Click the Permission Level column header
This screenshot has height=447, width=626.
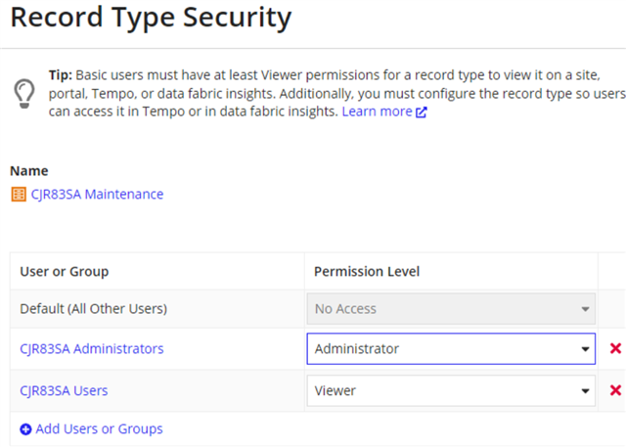pos(367,272)
